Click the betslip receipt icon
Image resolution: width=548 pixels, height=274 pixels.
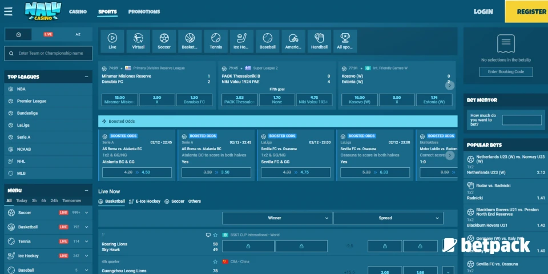[506, 44]
